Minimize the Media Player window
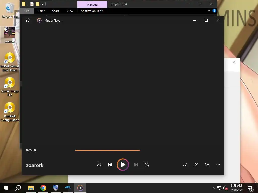This screenshot has height=193, width=258. [x=195, y=20]
